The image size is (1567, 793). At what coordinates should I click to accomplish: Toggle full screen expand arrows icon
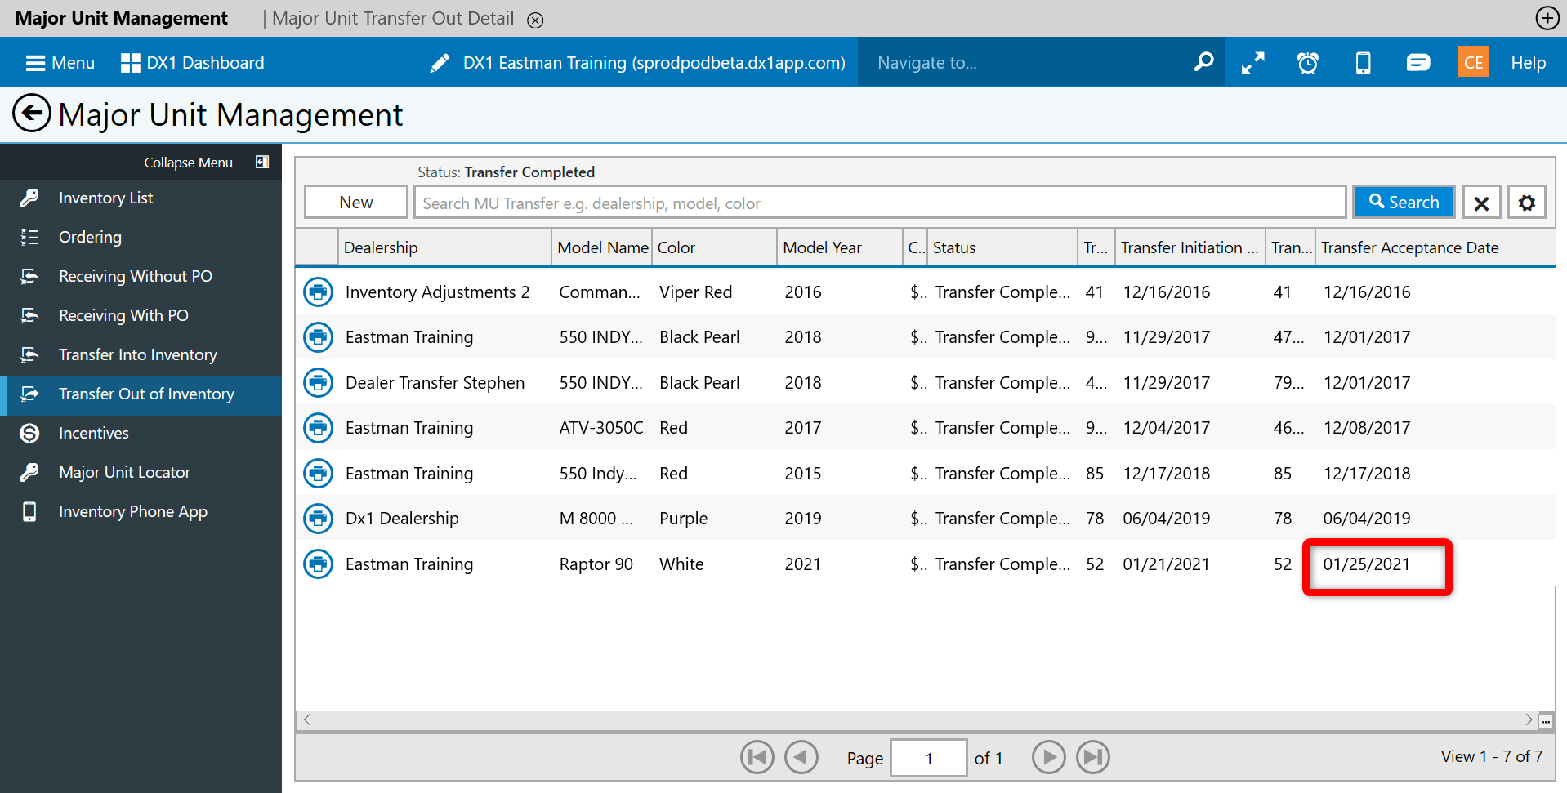point(1252,63)
